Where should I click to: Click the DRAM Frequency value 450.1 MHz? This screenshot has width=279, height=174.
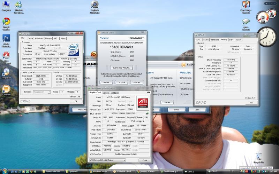[231, 60]
